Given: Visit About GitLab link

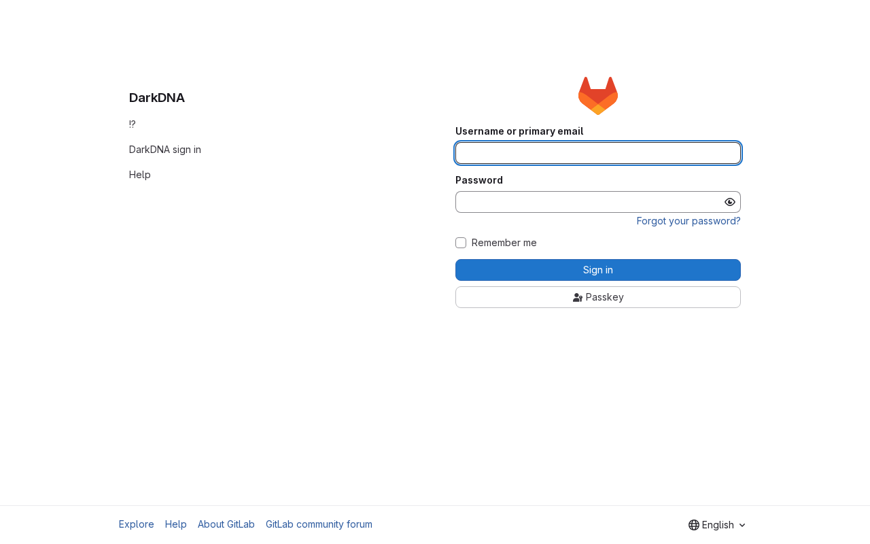Looking at the screenshot, I should [x=226, y=524].
